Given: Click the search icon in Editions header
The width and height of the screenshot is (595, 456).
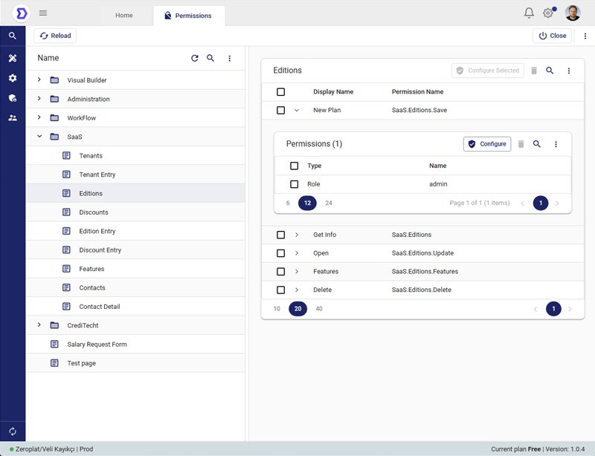Looking at the screenshot, I should click(x=550, y=71).
